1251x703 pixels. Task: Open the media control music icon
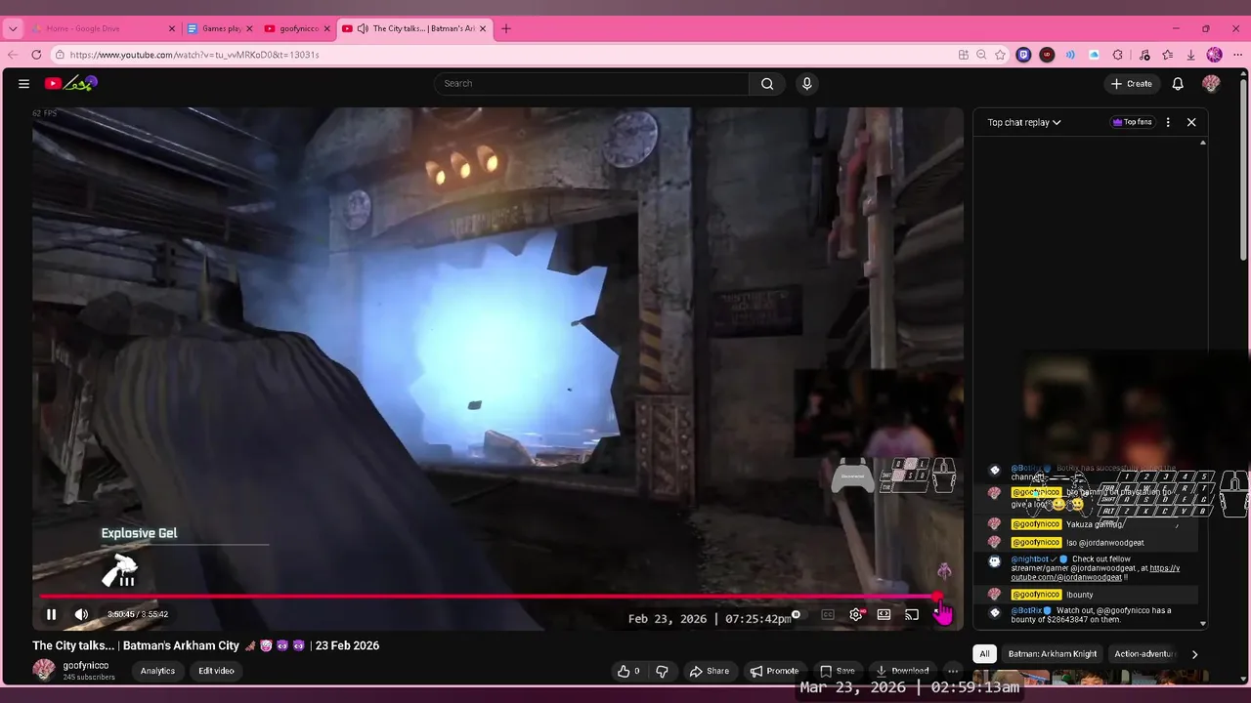coord(1144,55)
